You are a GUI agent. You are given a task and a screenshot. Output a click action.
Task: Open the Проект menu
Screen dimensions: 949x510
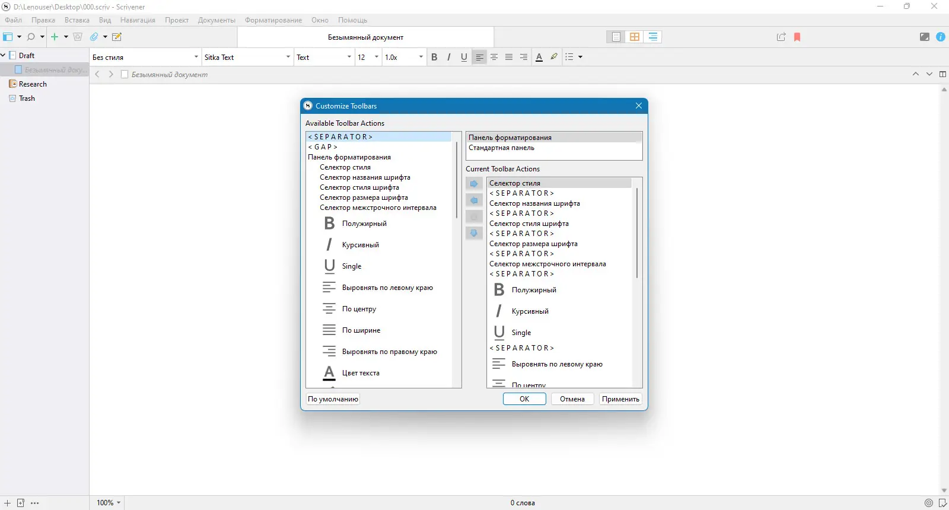coord(177,20)
